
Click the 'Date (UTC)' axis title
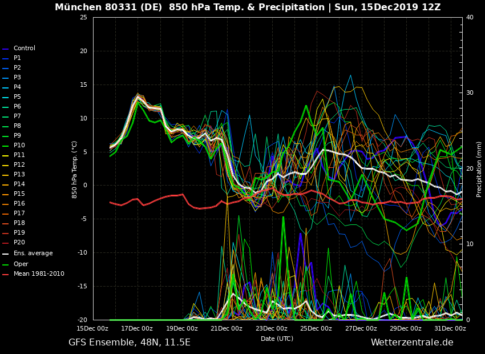[x=277, y=339]
